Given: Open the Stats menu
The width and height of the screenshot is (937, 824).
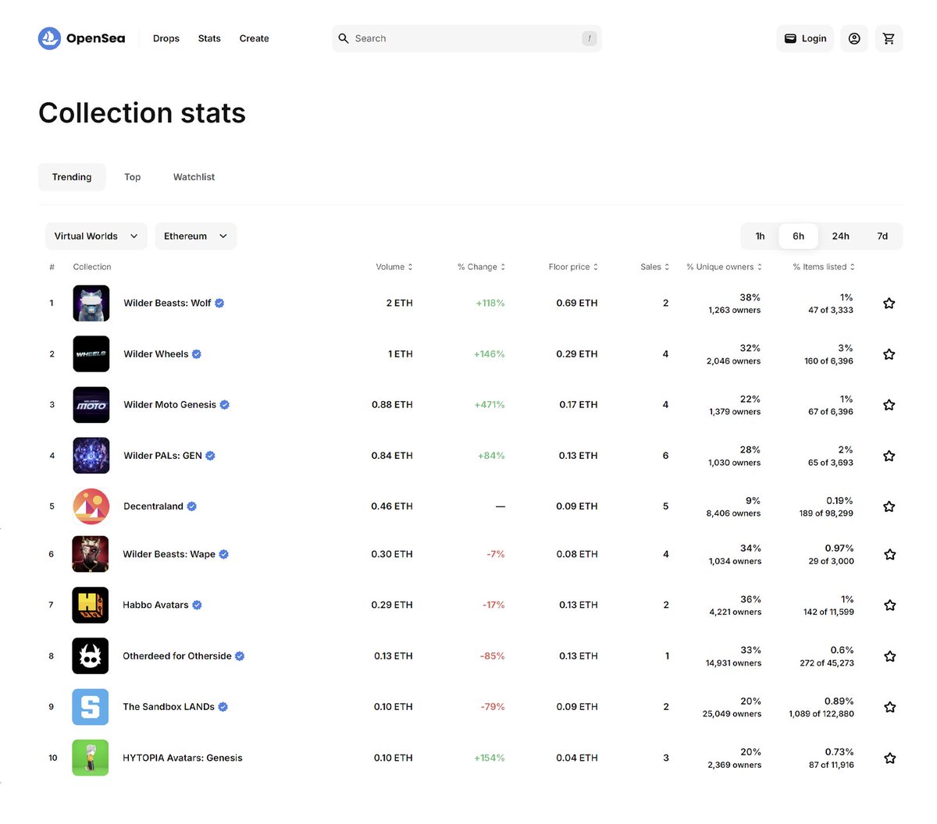Looking at the screenshot, I should pyautogui.click(x=209, y=38).
